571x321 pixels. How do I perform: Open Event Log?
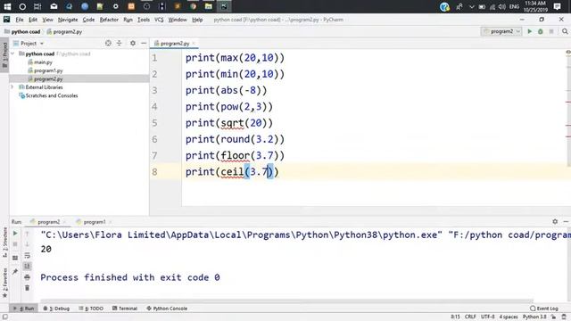[x=543, y=309]
